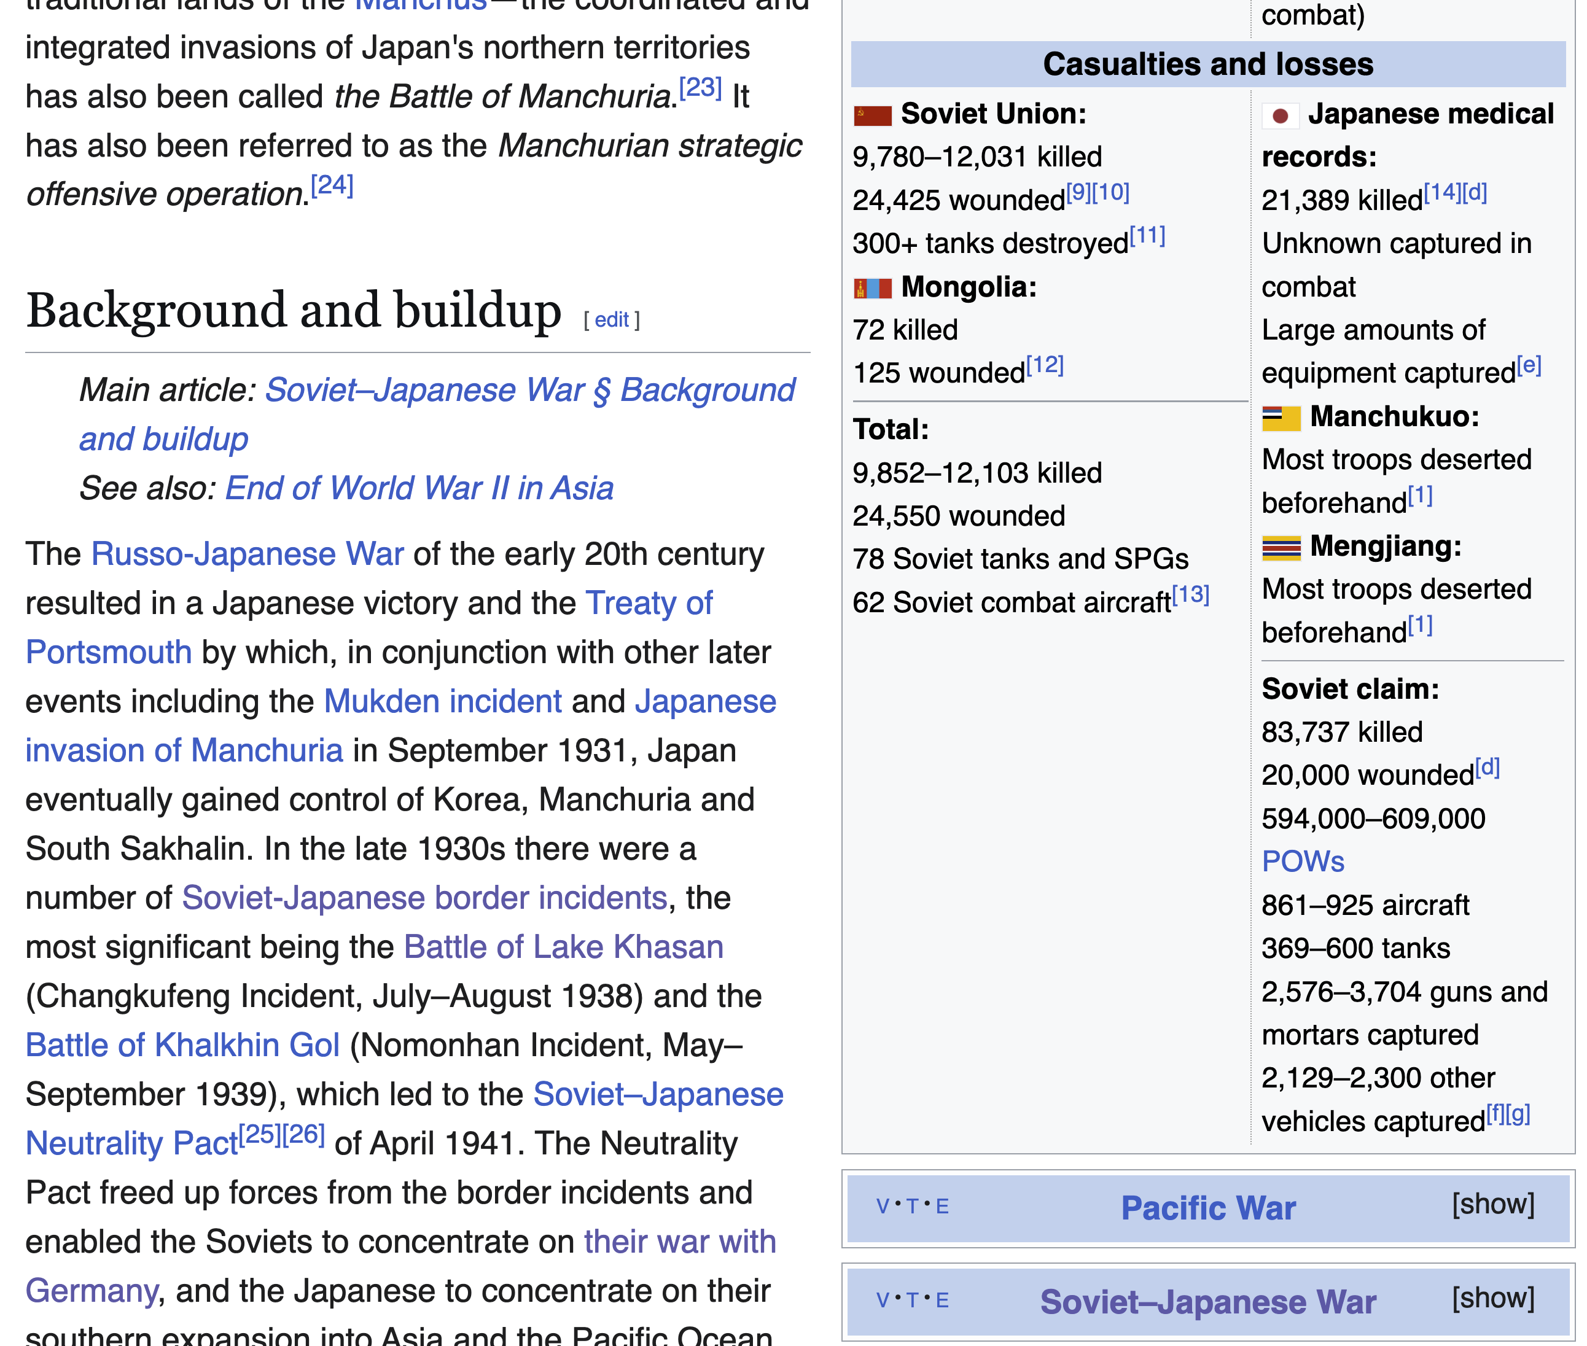Screen dimensions: 1587x1346
Task: Click the '861–925 aircraft' line
Action: click(x=1365, y=906)
